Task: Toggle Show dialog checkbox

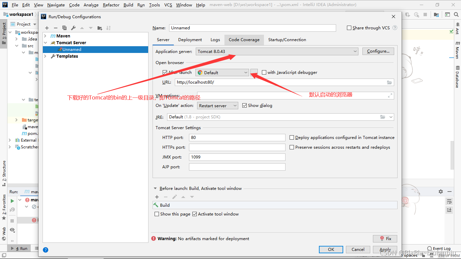Action: [x=245, y=106]
